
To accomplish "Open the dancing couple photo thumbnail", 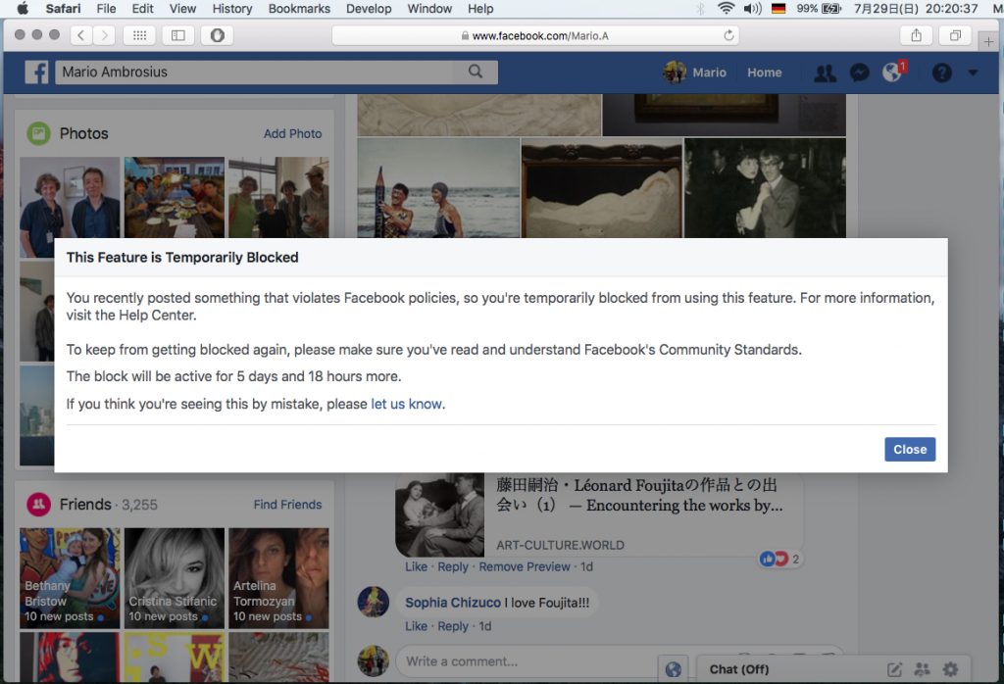I will tap(765, 187).
